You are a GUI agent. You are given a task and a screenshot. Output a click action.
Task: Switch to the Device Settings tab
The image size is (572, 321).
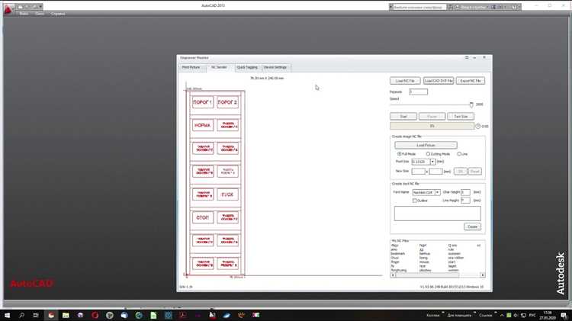click(275, 68)
